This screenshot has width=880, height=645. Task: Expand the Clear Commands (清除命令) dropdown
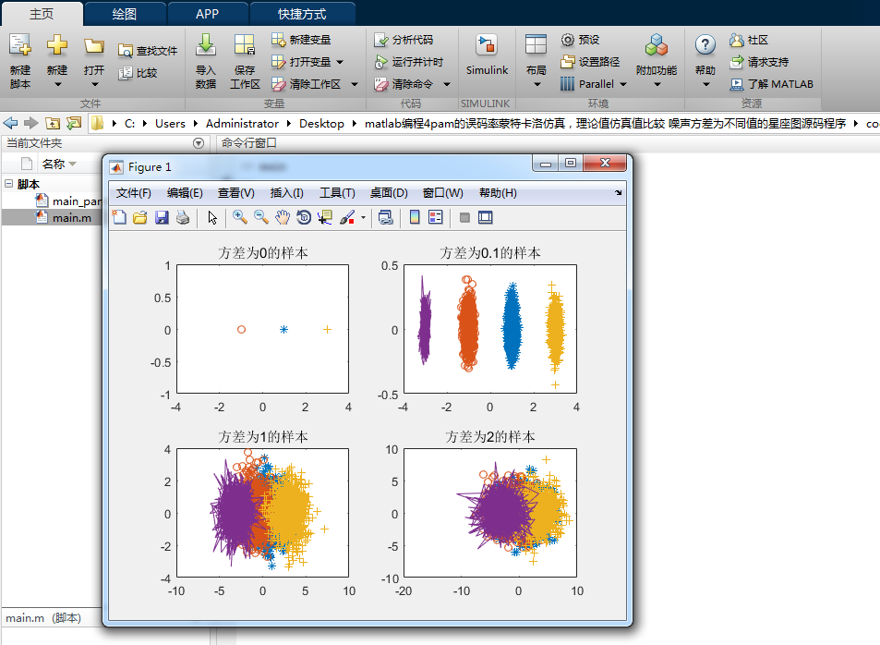[447, 84]
